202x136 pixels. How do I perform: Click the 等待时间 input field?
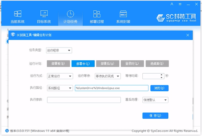tap(151, 76)
